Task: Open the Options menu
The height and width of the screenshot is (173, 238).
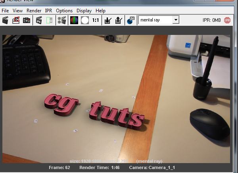Action: (64, 11)
